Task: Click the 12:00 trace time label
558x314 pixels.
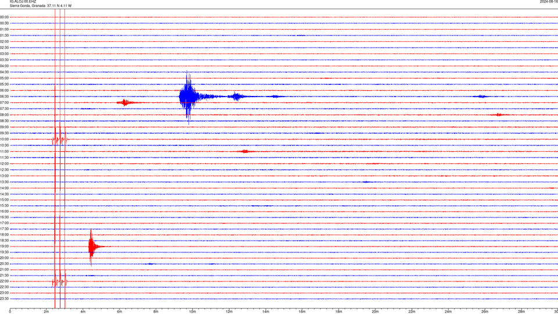Action: pyautogui.click(x=4, y=164)
